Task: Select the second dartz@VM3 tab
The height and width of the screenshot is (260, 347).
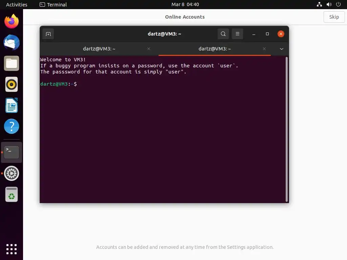Action: 215,49
